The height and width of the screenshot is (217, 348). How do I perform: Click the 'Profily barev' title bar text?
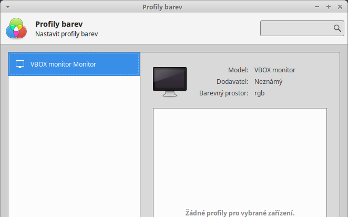(x=162, y=7)
